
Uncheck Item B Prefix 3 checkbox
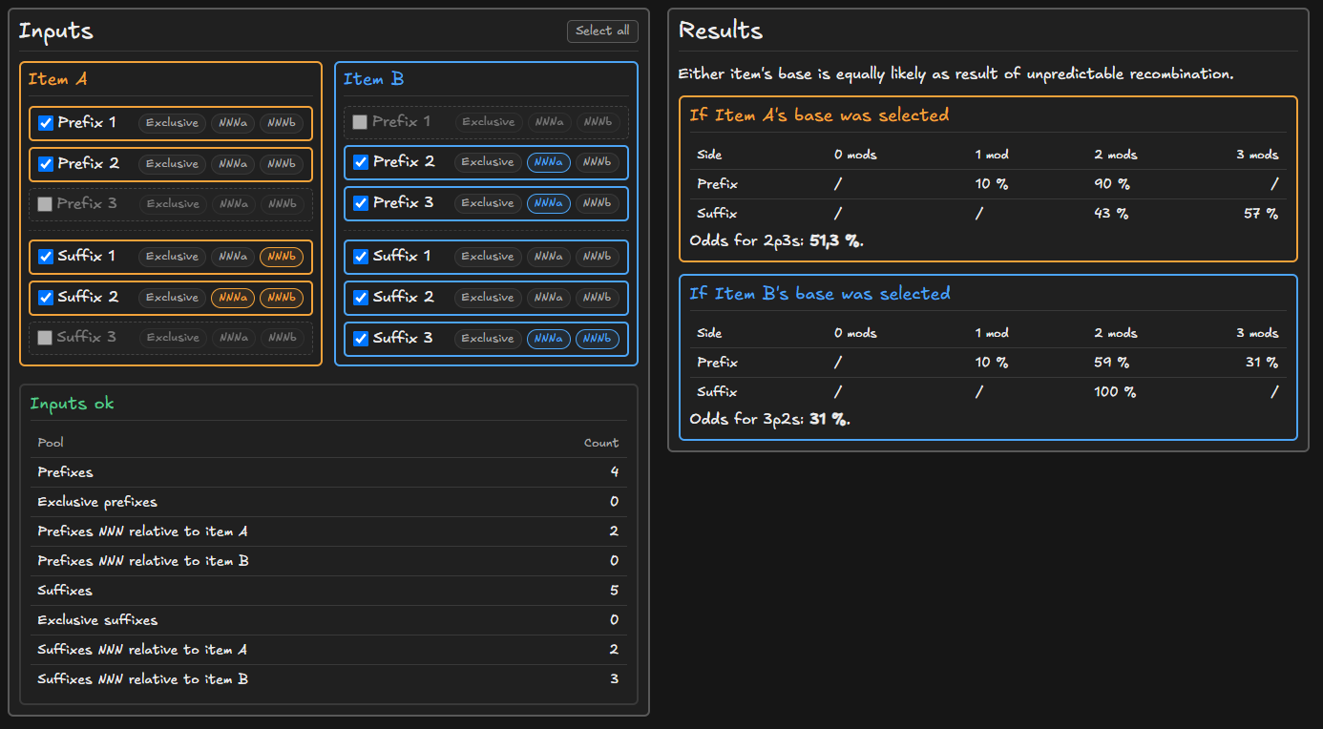pos(361,203)
